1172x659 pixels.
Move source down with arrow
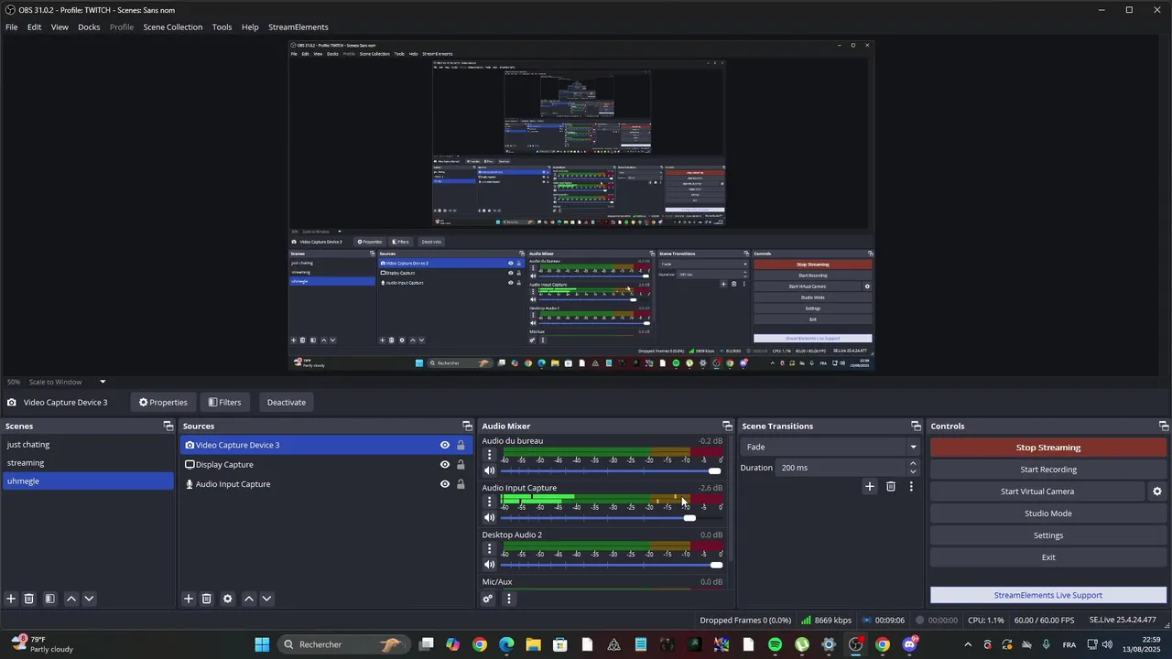tap(266, 599)
